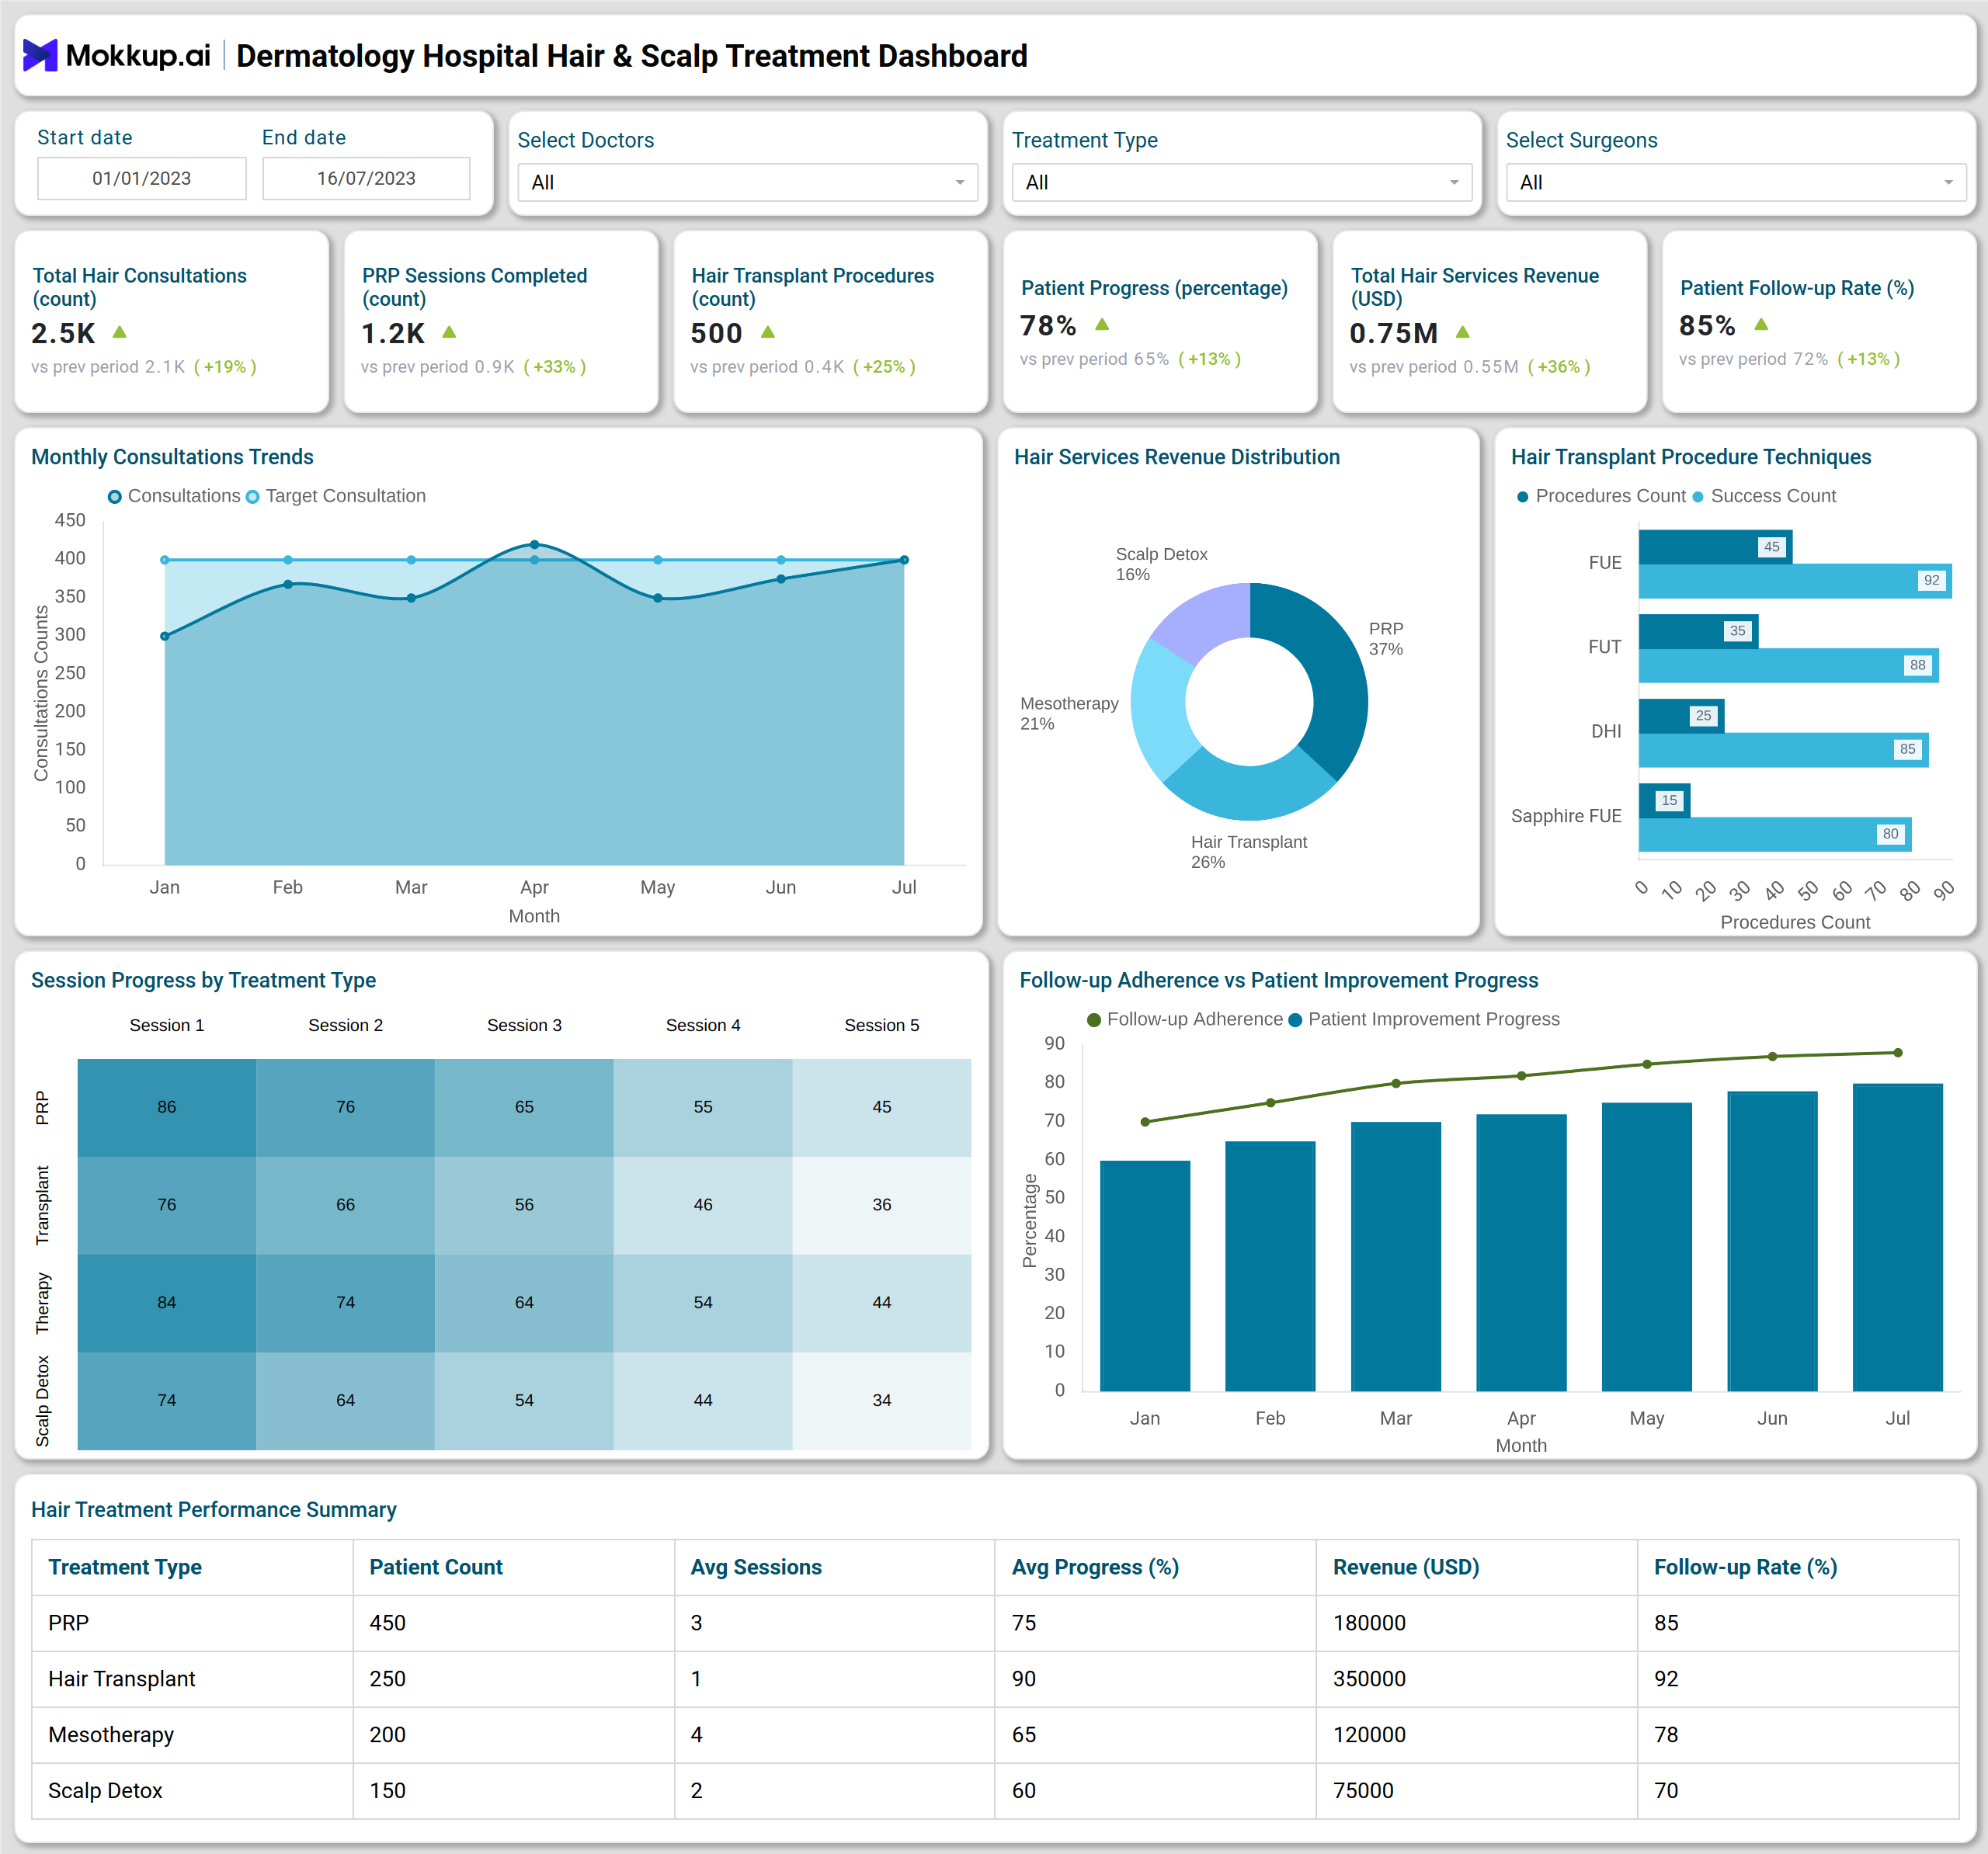Click the Session 4 column header
This screenshot has height=1854, width=1988.
click(x=703, y=1025)
